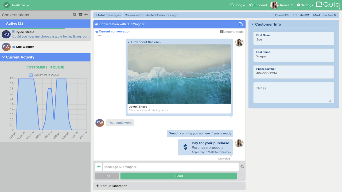Image resolution: width=342 pixels, height=192 pixels.
Task: Click the Message Sue Wagner input field
Action: point(170,167)
